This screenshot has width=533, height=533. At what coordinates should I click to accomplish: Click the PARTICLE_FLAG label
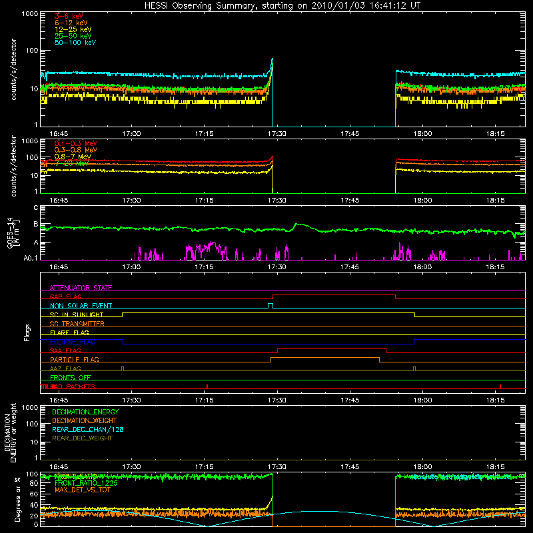click(x=75, y=359)
